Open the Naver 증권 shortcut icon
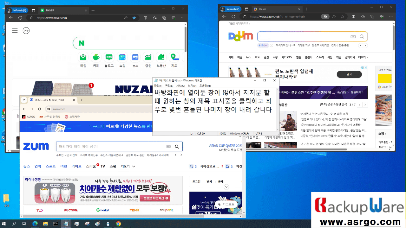 pos(148,57)
